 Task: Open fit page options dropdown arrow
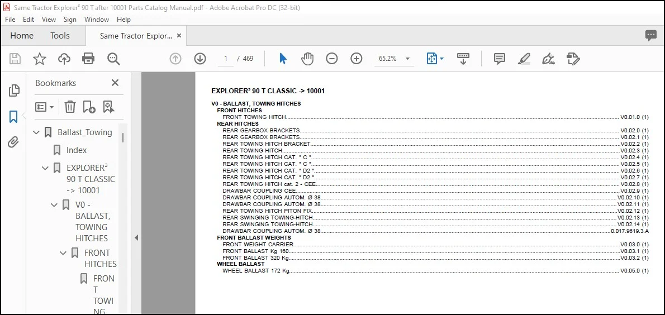coord(441,59)
